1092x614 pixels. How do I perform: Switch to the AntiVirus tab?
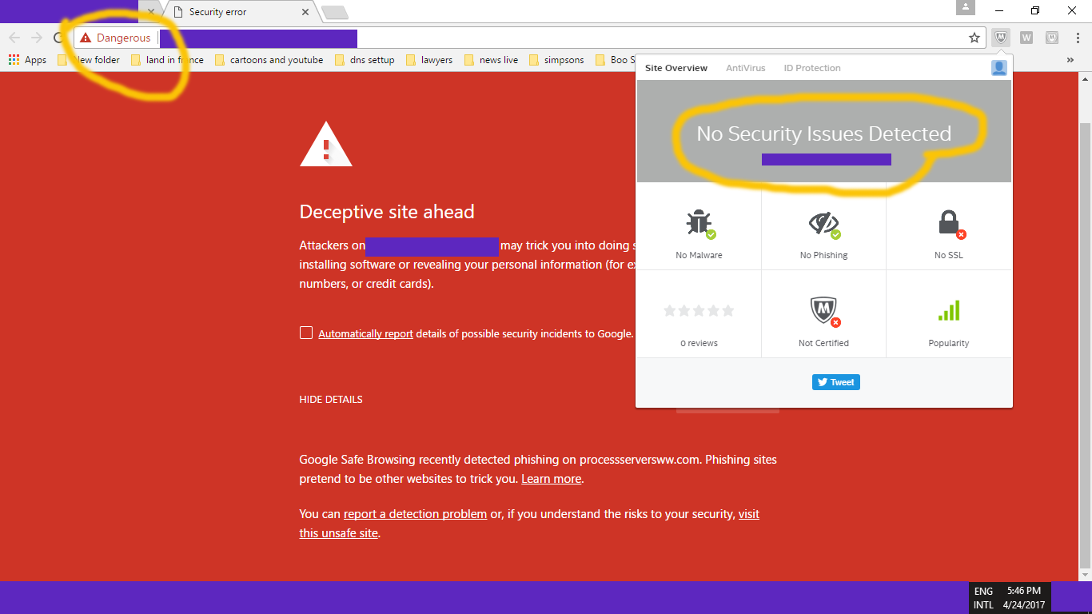[x=746, y=68]
